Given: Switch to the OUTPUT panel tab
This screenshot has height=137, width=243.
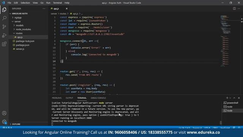Looking at the screenshot, I should click(69, 98).
